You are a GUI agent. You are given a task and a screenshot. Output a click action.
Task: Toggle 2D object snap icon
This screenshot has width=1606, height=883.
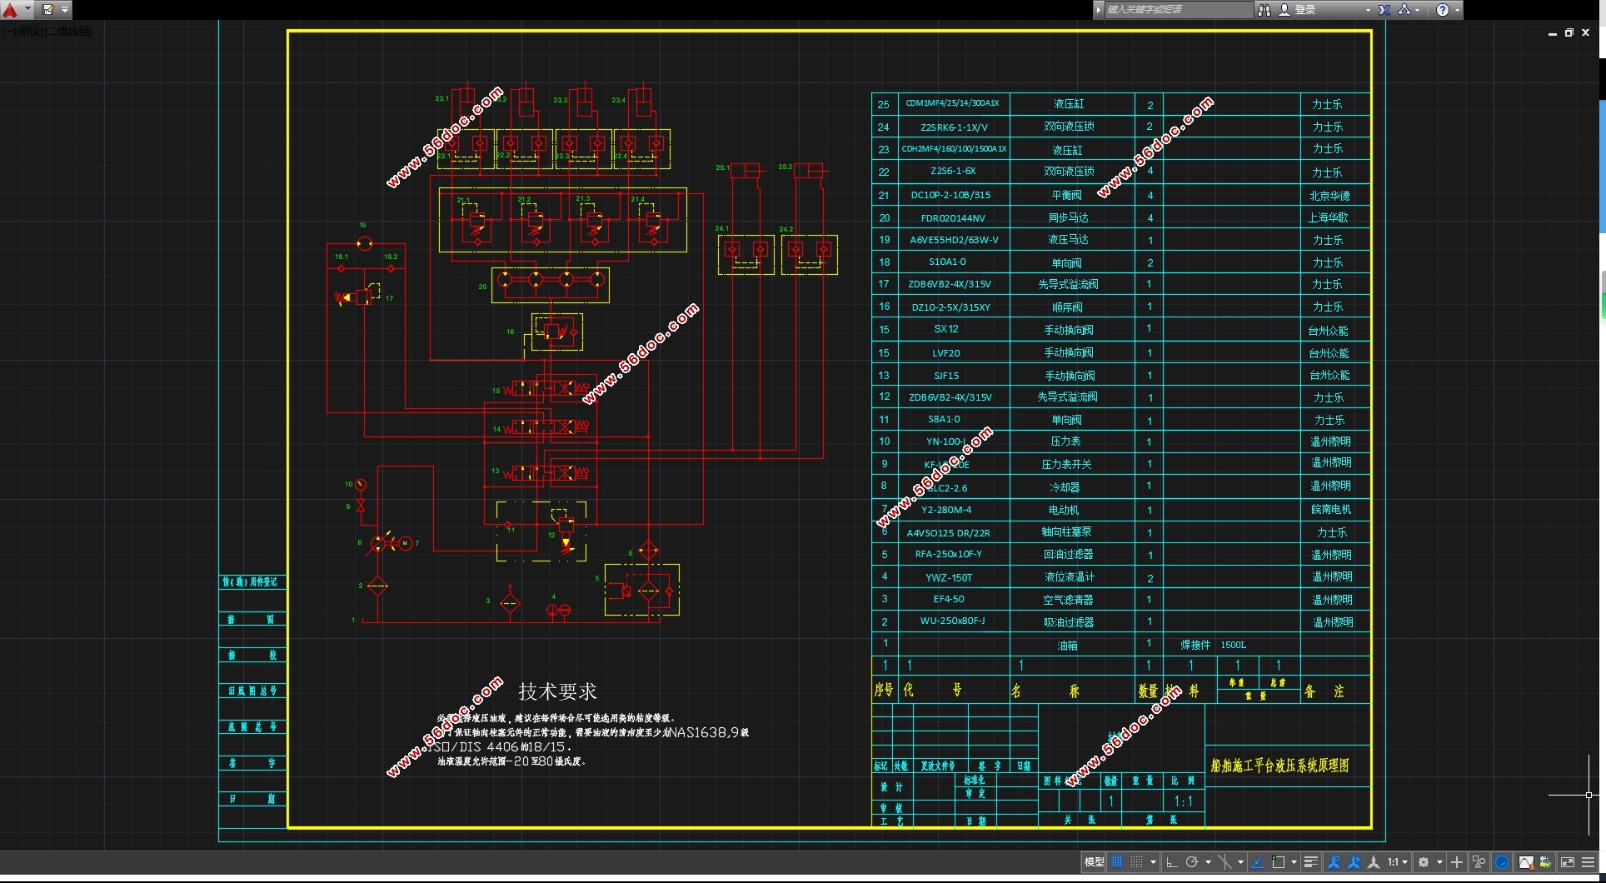[x=1278, y=862]
